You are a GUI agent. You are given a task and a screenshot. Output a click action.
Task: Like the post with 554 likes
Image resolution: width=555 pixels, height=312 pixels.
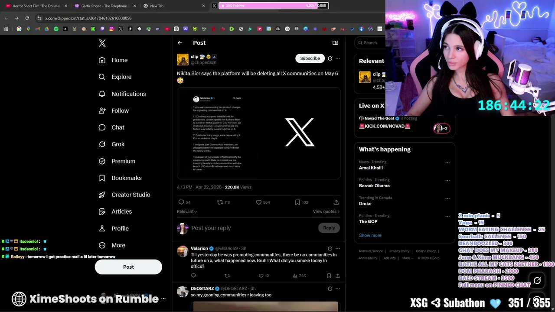[259, 202]
